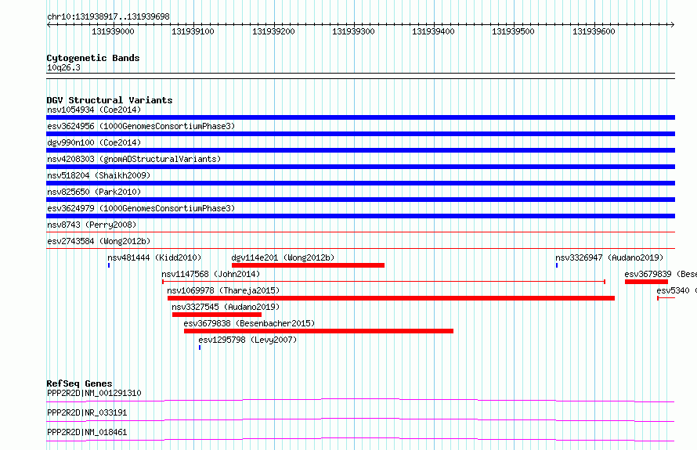The width and height of the screenshot is (697, 450).
Task: Click the red bar of nsv1069978
Action: [x=391, y=298]
